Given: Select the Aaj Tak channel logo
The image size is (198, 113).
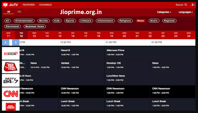Looking at the screenshot, I should 11,67.
